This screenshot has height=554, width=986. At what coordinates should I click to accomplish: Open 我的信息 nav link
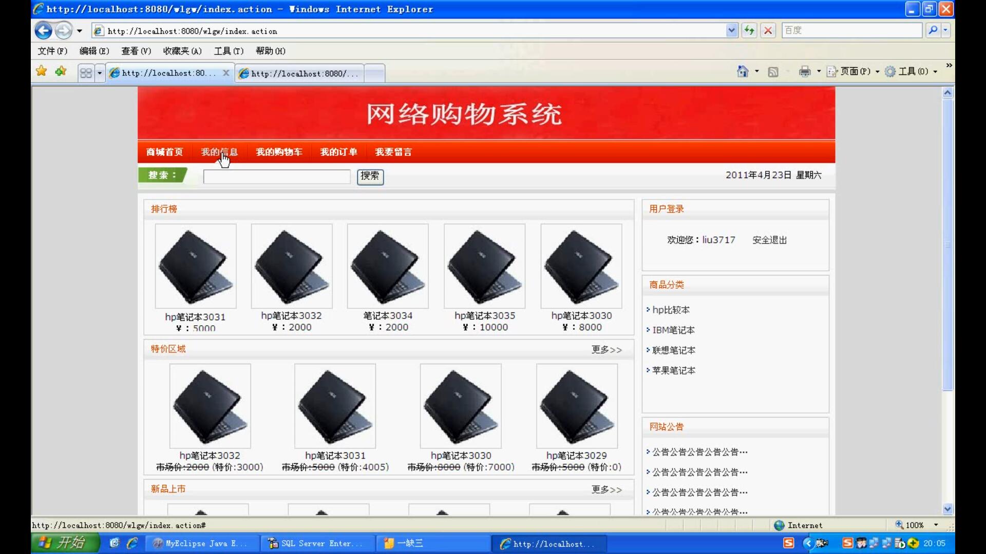tap(219, 152)
